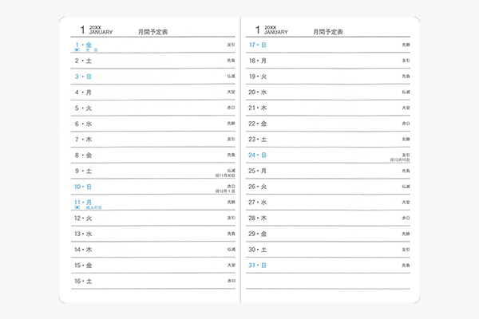
Task: Click the JANUARY label on left page header
Action: 101,33
